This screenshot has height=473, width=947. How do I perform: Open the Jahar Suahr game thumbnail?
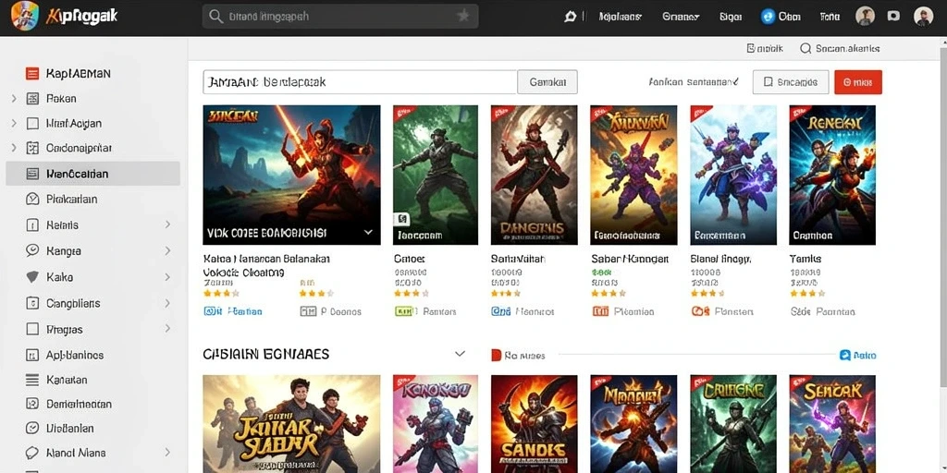point(291,423)
